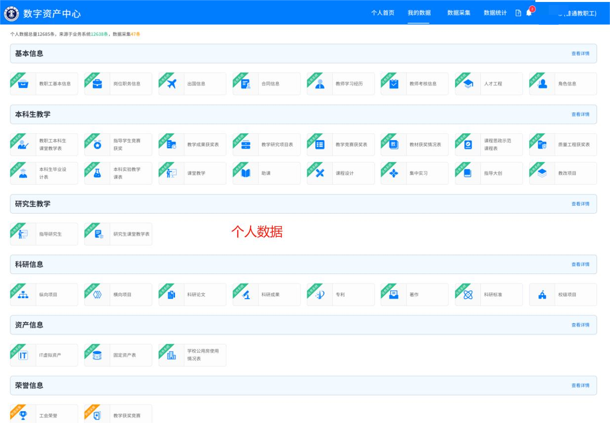Viewport: 610px width, 423px height.
Task: Open the user account menu (普通教职工)
Action: [576, 14]
